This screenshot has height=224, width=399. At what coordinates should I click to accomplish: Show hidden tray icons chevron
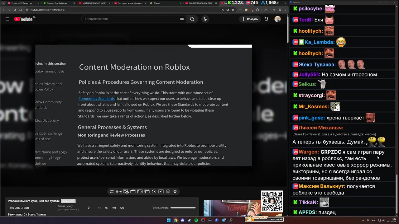pyautogui.click(x=362, y=220)
